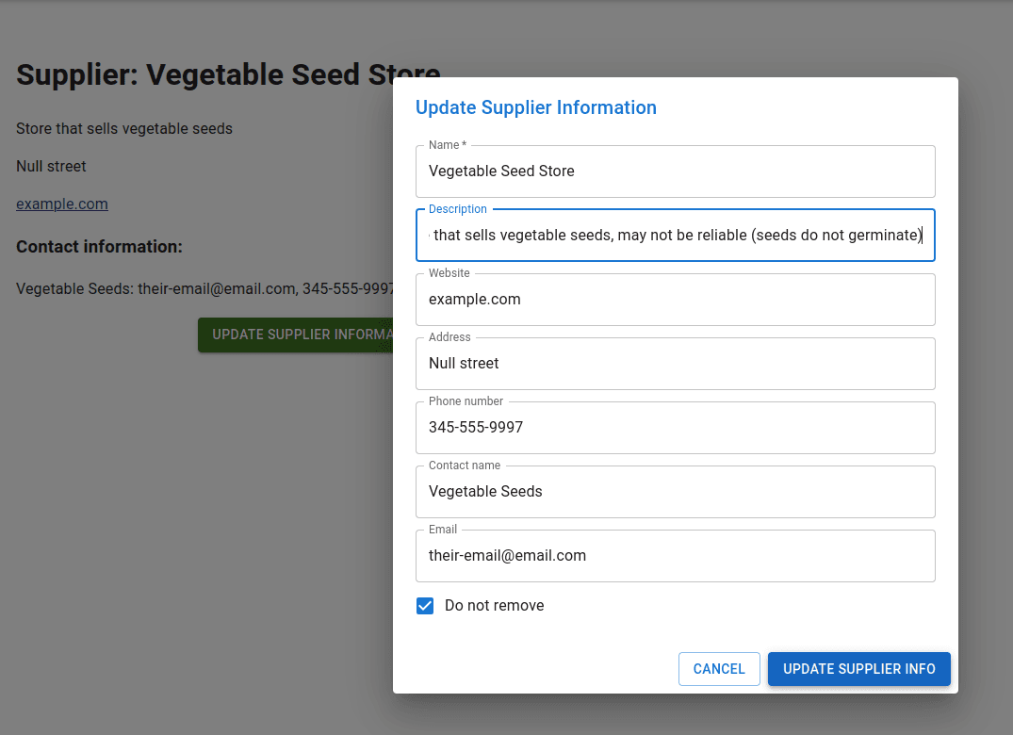Click the Update Supplier Information dialog title
The height and width of the screenshot is (735, 1013).
coord(535,107)
